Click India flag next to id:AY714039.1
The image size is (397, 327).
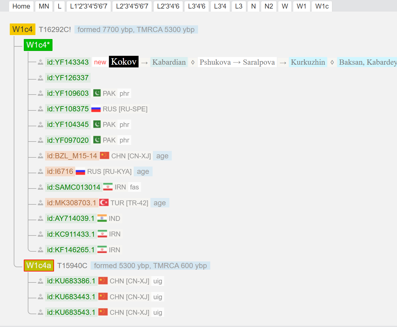click(x=102, y=218)
